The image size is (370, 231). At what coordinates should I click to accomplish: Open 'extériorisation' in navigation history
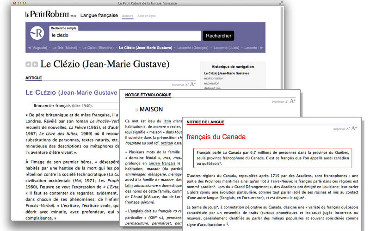click(214, 78)
